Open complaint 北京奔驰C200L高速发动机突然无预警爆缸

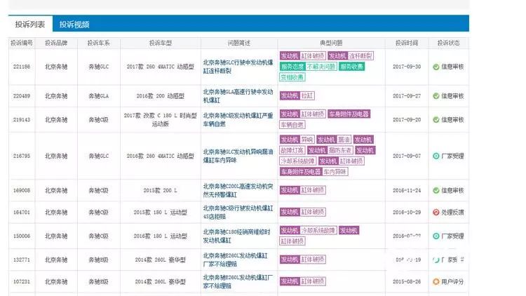point(238,190)
